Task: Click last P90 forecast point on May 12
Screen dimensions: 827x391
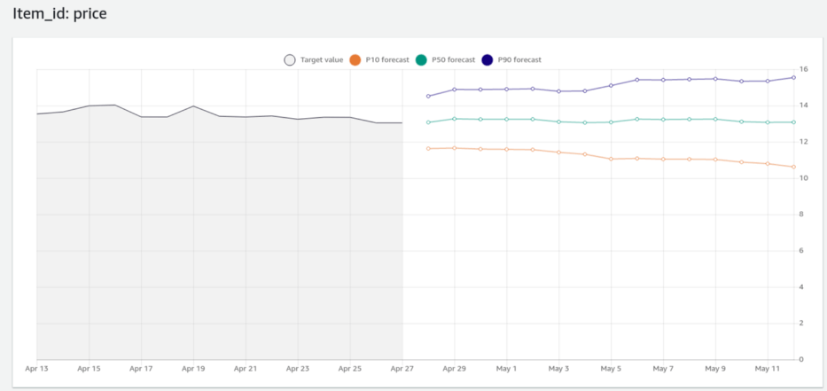Action: point(793,77)
